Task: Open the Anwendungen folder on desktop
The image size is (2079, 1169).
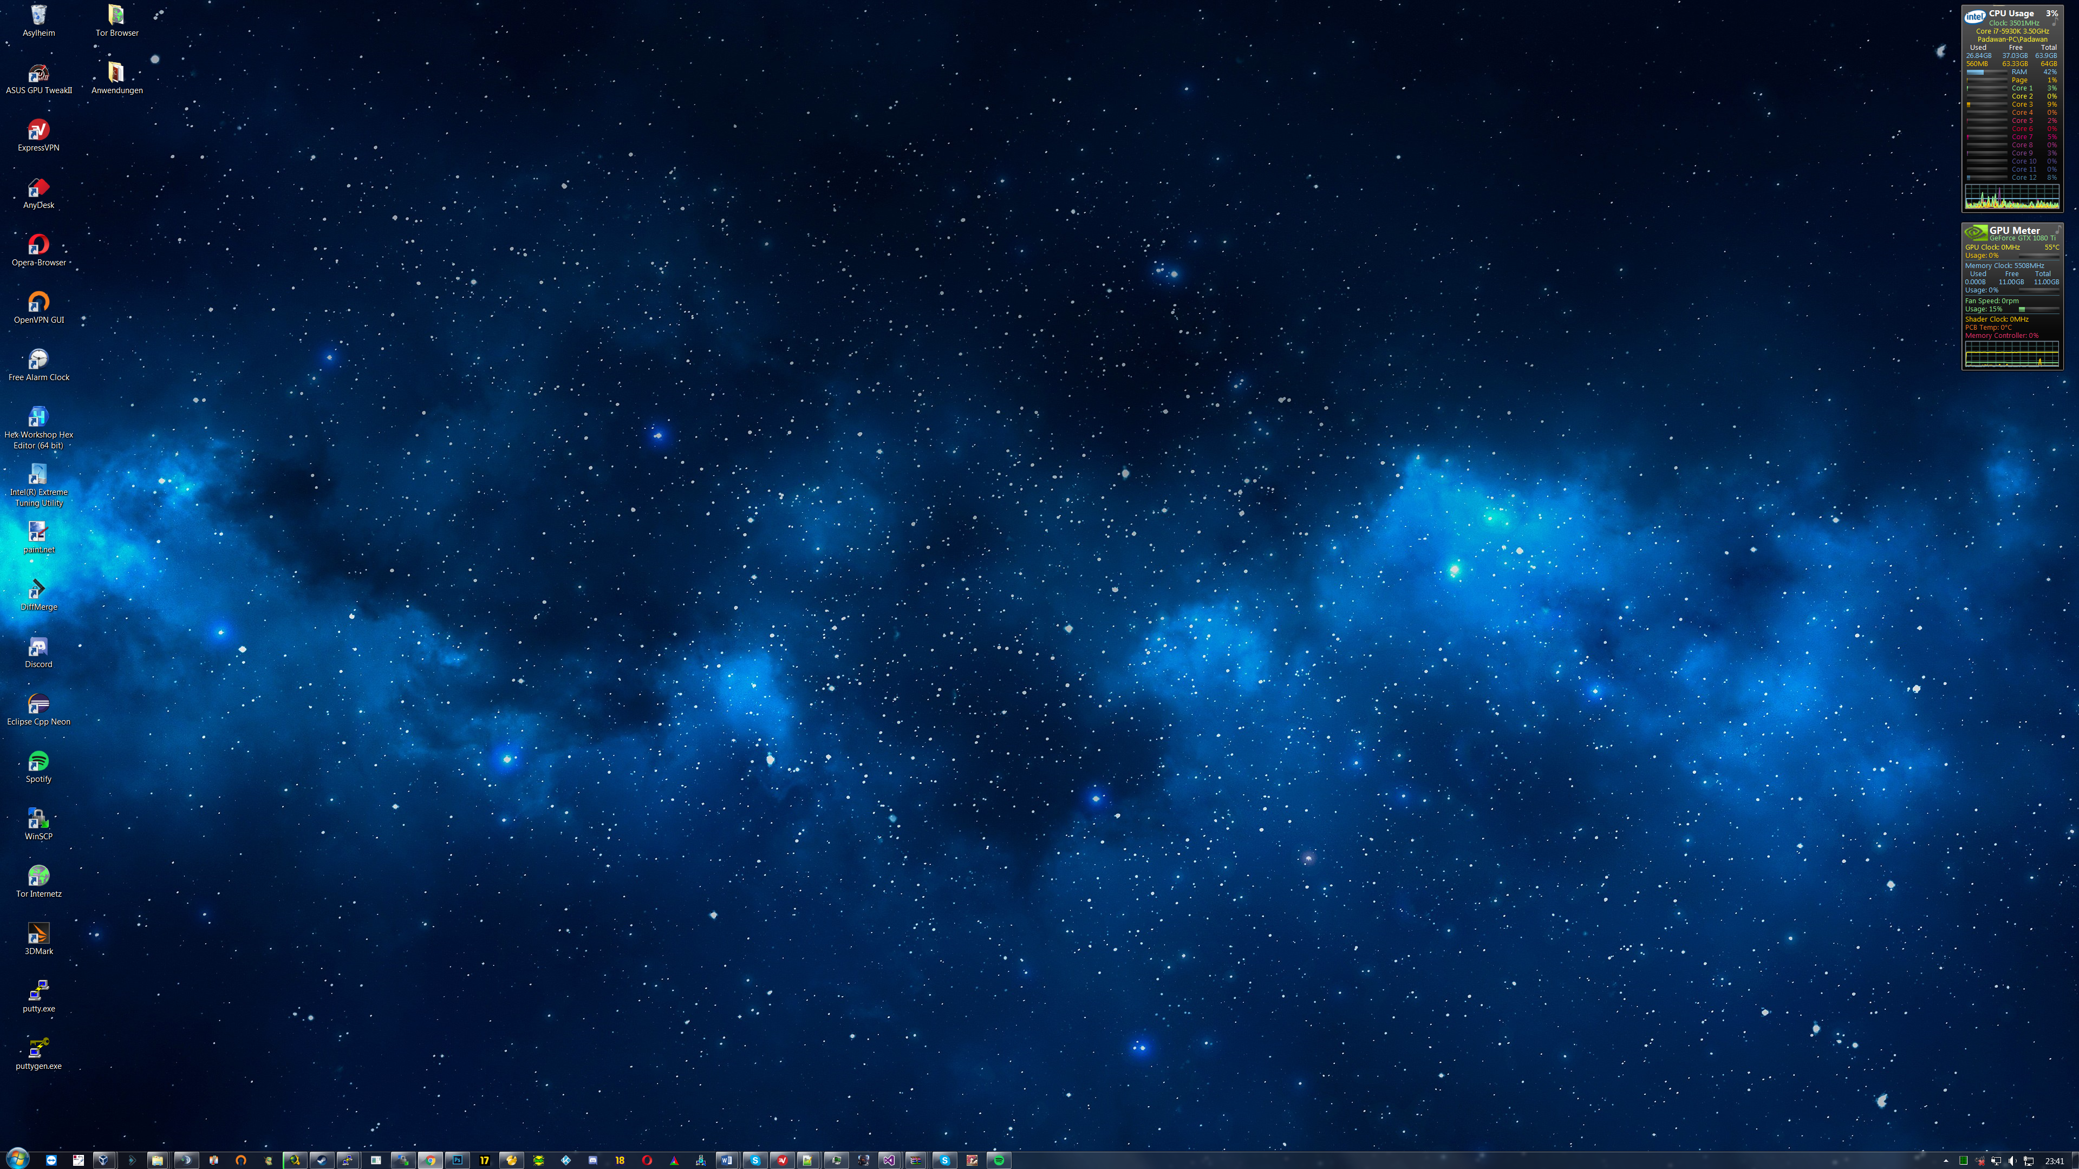Action: click(x=117, y=79)
